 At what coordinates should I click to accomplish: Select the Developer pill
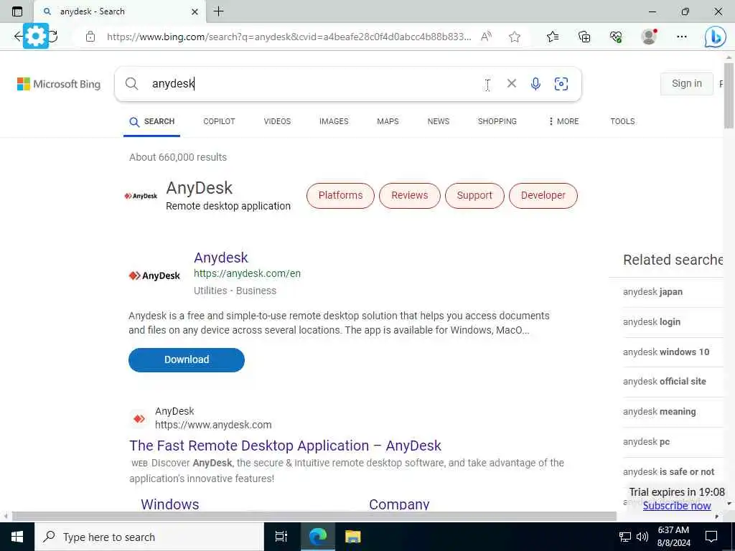(543, 195)
